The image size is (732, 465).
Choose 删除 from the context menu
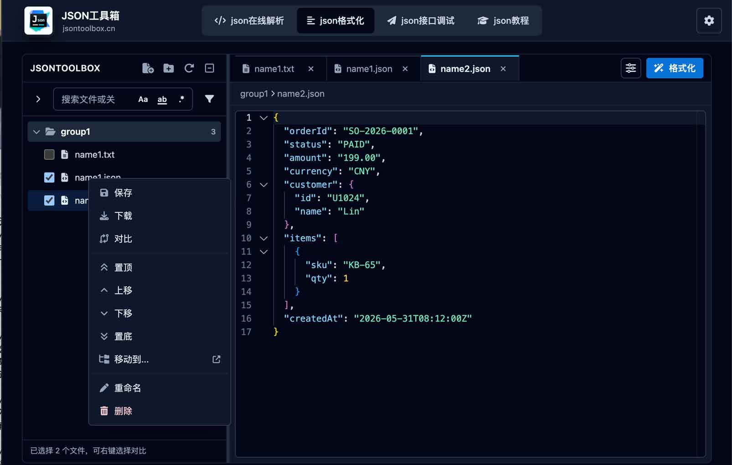(160, 411)
